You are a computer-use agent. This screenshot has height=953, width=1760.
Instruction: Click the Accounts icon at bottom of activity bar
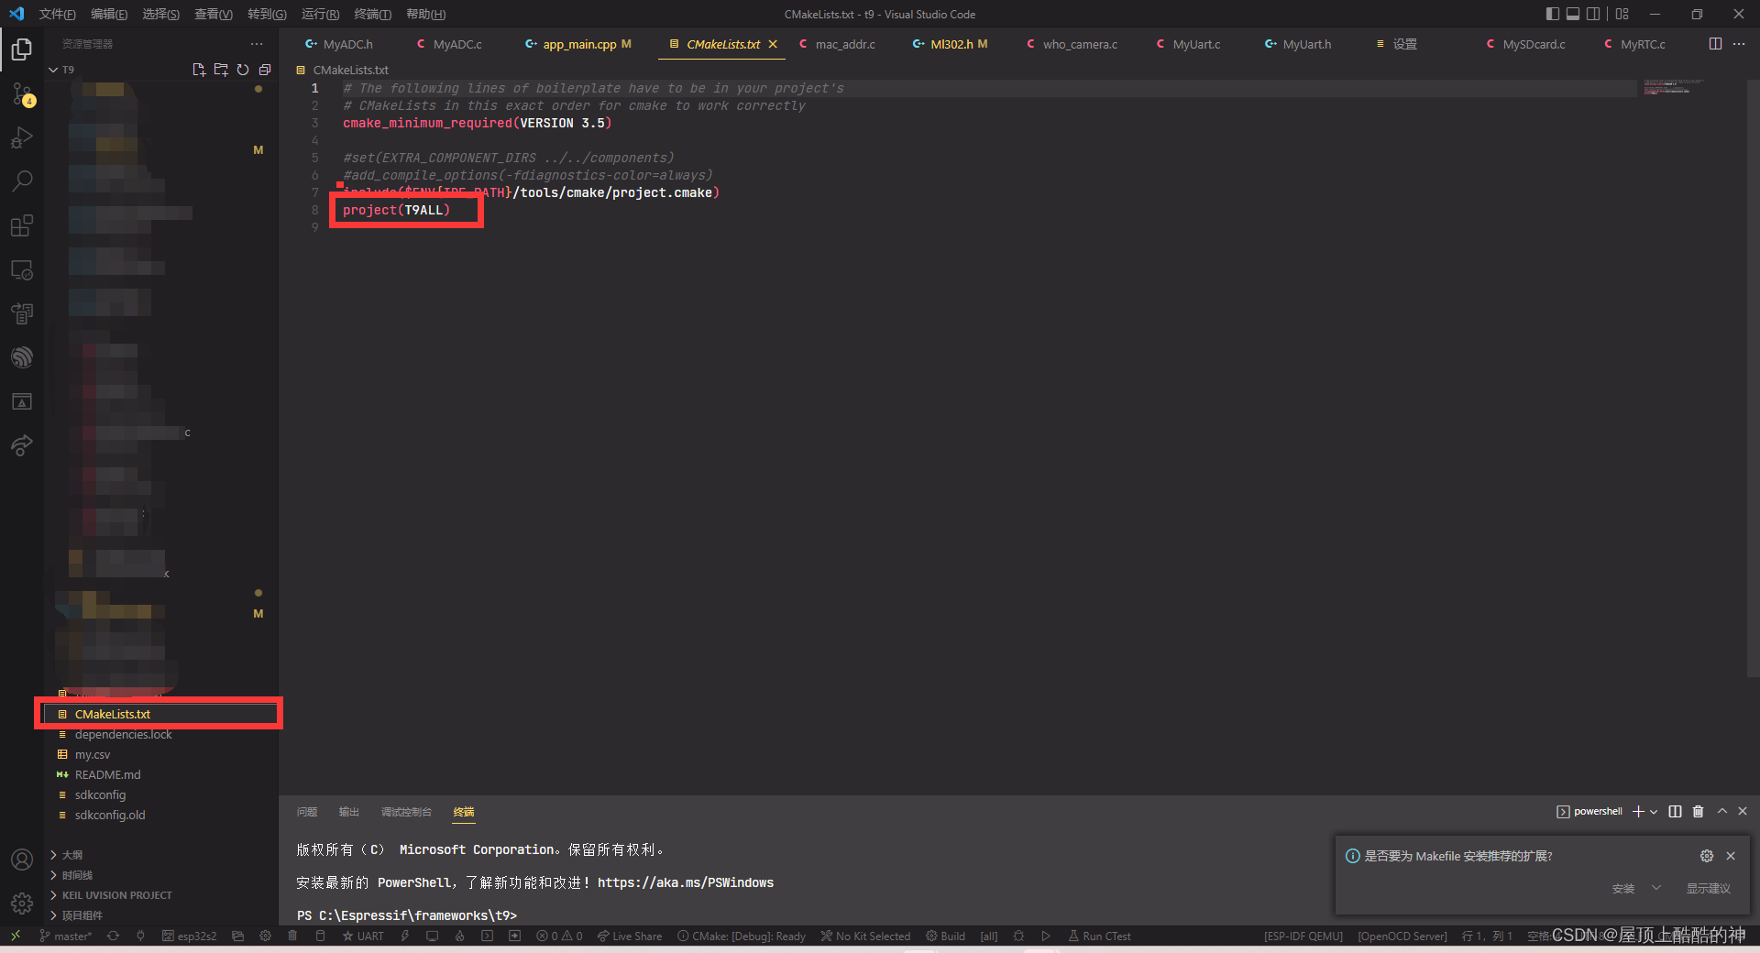point(22,860)
